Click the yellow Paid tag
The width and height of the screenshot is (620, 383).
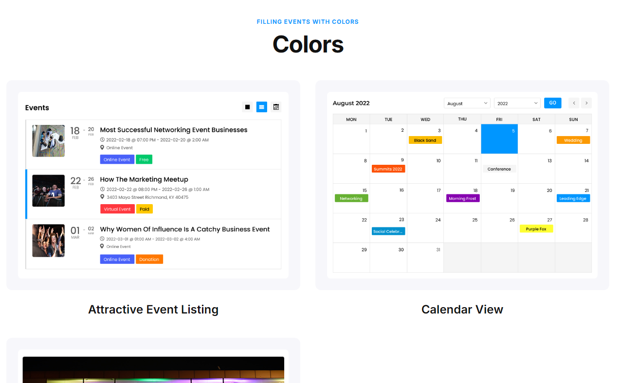point(145,209)
